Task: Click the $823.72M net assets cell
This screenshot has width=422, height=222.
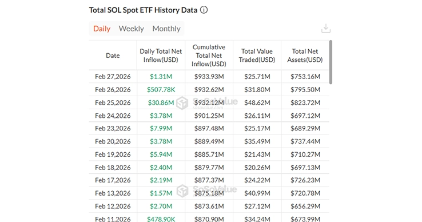Action: tap(305, 102)
